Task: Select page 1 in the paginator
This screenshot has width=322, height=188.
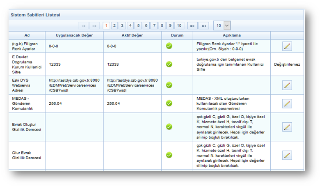Action: [106, 26]
